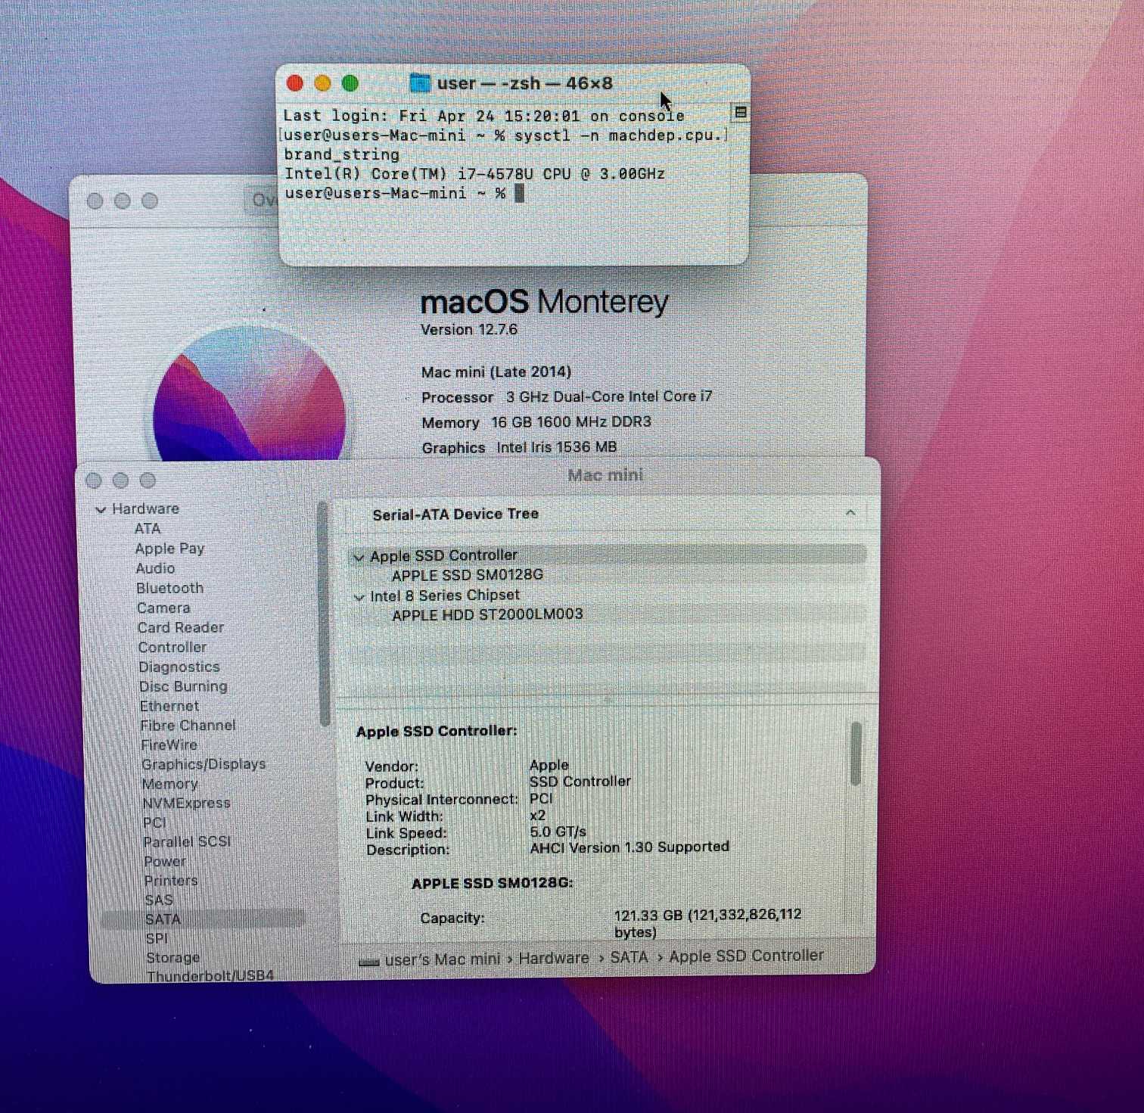Open the NVMExpress category
Image resolution: width=1144 pixels, height=1113 pixels.
187,803
